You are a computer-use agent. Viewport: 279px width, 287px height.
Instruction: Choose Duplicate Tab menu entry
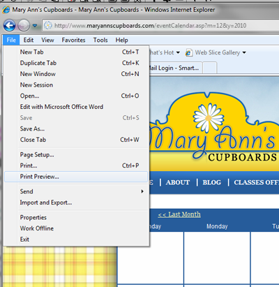click(x=76, y=63)
